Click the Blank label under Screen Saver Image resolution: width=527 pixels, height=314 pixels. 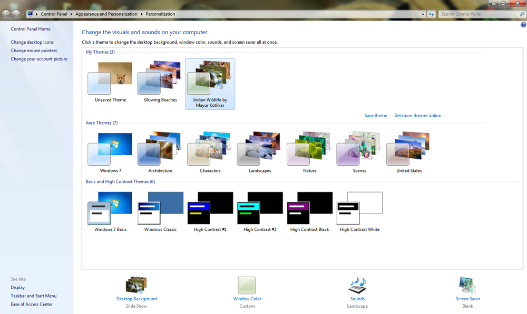tap(467, 306)
